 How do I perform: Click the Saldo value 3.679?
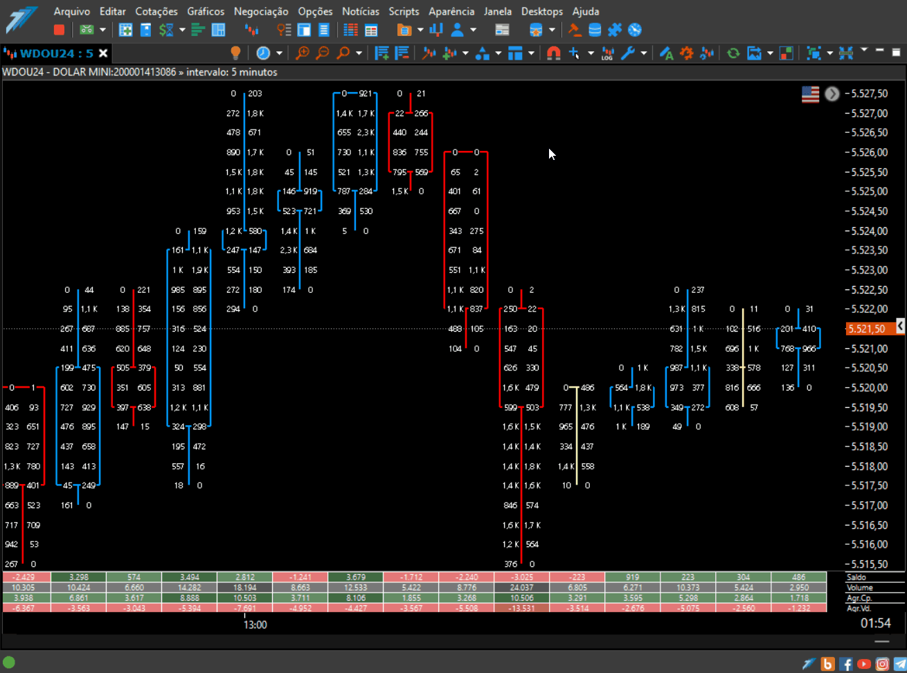(x=355, y=577)
